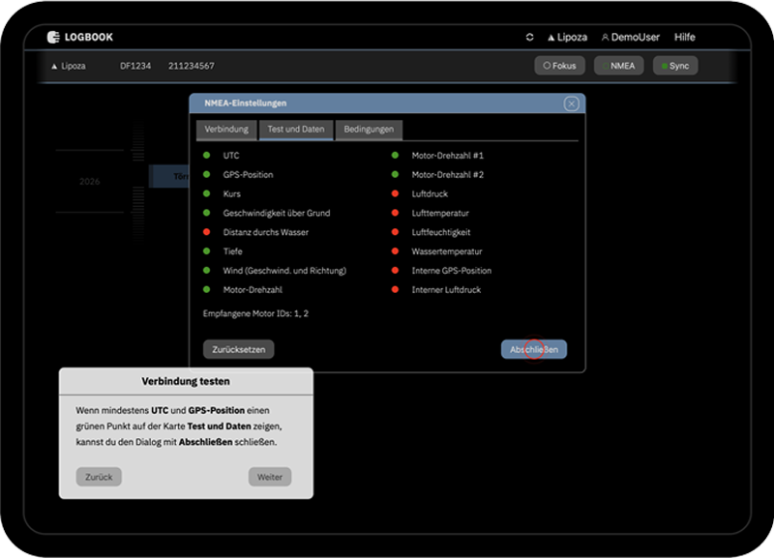The image size is (774, 558).
Task: Click the red Luftdruck status dot
Action: [395, 193]
